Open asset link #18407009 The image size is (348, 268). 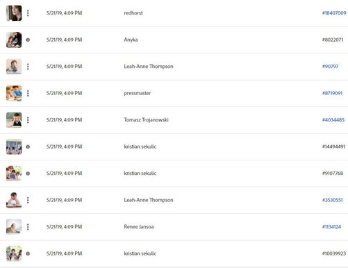(334, 13)
